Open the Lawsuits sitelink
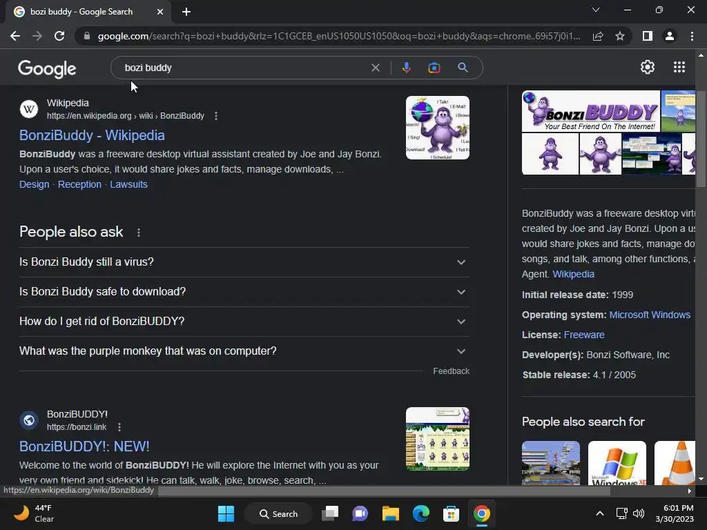The height and width of the screenshot is (530, 707). (x=128, y=184)
